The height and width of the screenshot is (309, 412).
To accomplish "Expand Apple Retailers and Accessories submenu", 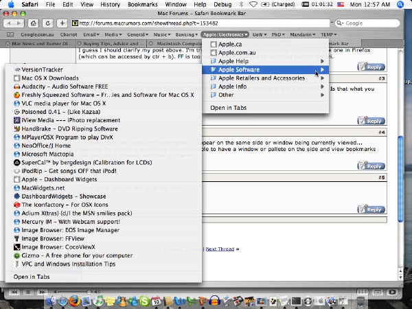I will [265, 78].
